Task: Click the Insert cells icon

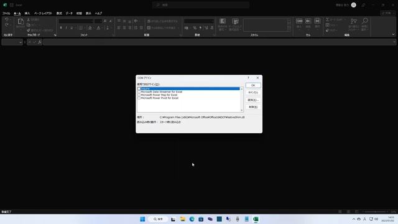Action: point(299,21)
